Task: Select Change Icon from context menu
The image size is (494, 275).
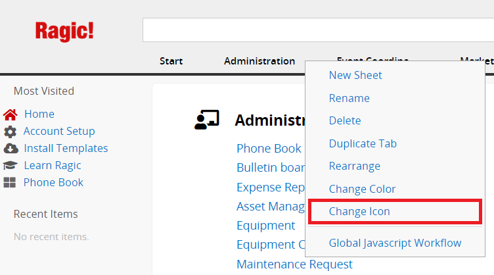Action: coord(359,211)
